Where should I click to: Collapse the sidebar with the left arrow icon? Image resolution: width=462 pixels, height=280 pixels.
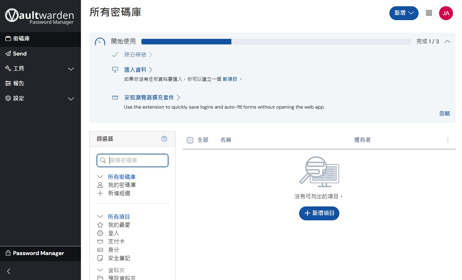(9, 271)
